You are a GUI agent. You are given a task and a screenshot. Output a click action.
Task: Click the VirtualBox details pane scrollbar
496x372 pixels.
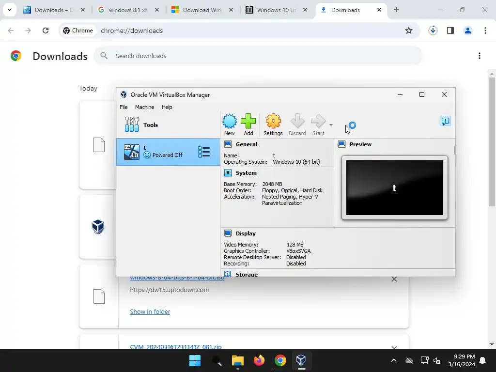[x=454, y=150]
